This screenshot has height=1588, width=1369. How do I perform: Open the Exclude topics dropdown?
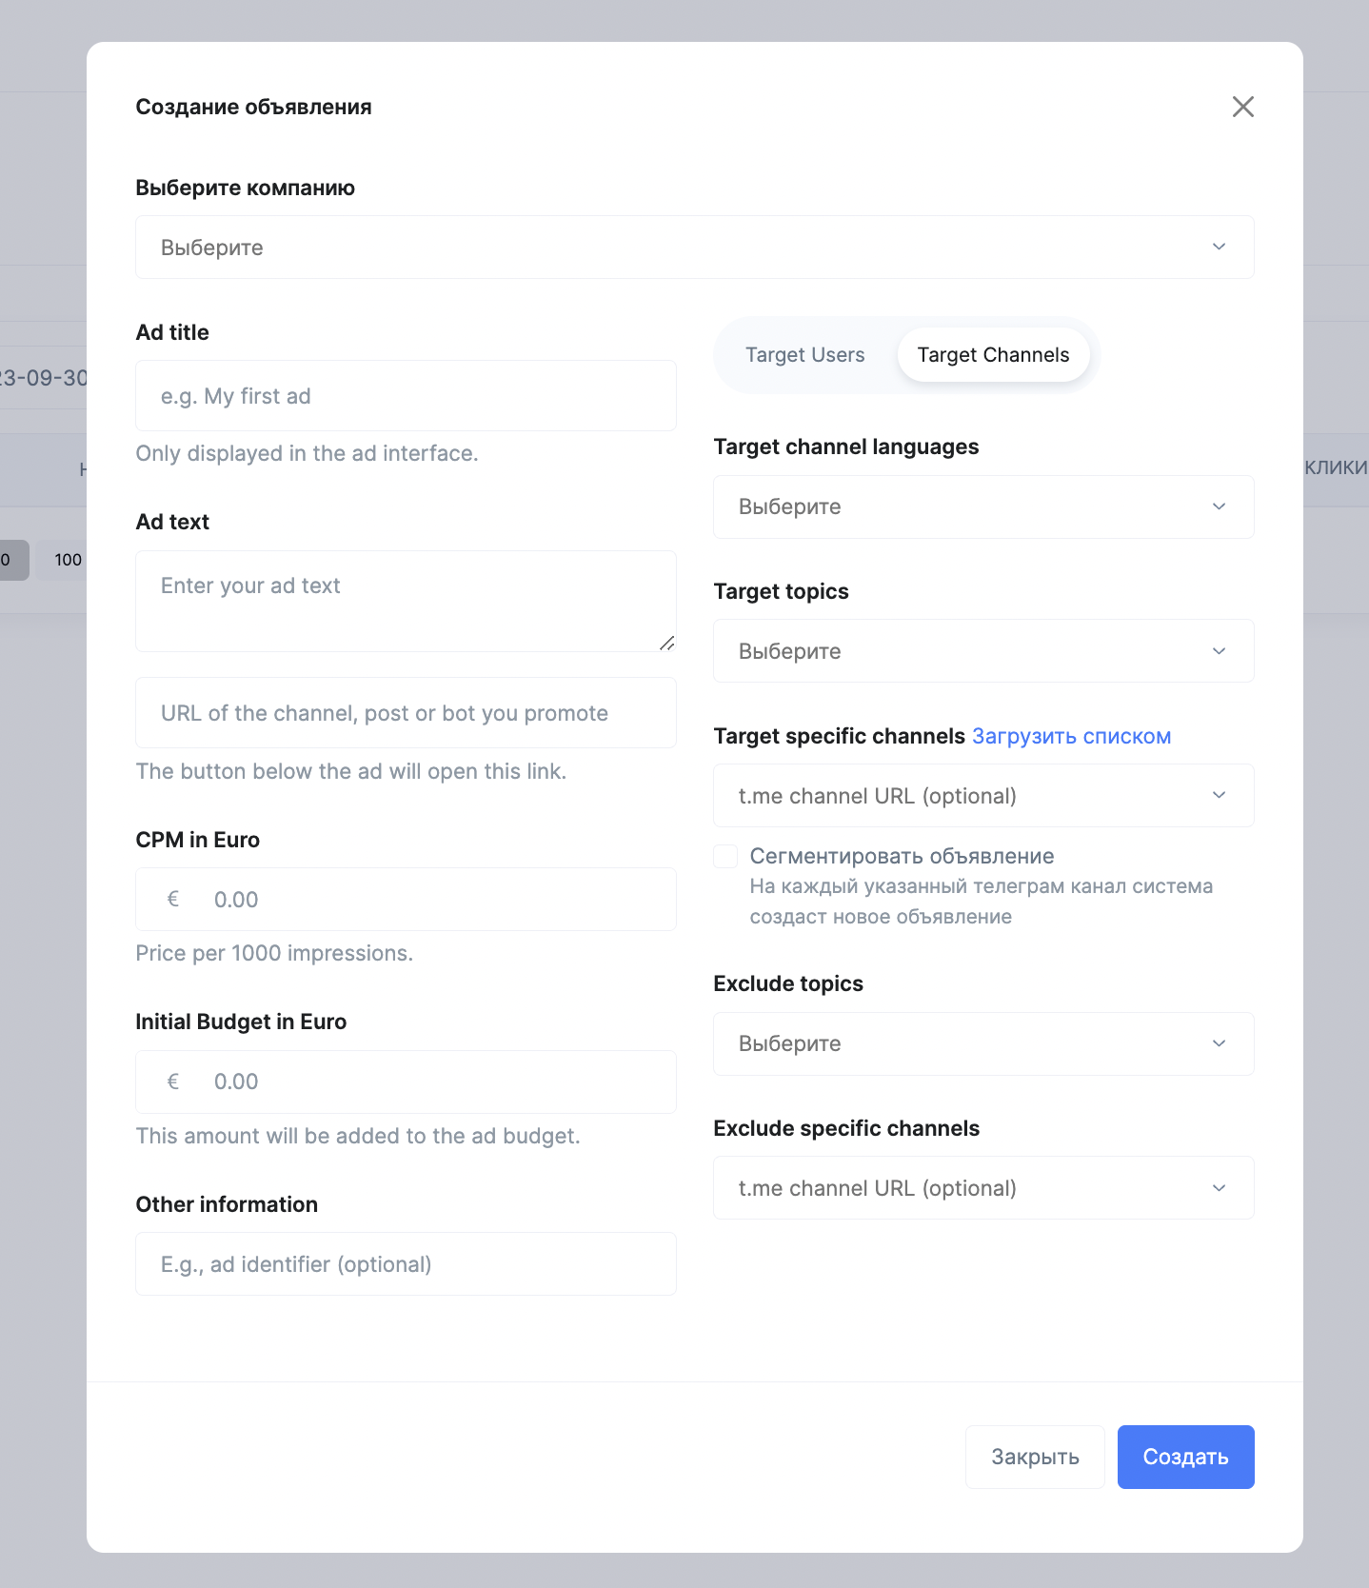coord(982,1043)
